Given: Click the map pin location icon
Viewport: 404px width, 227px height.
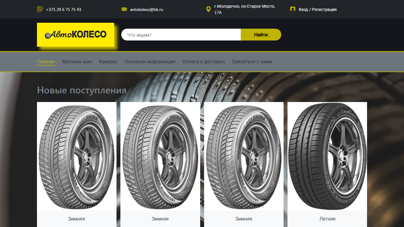Looking at the screenshot, I should [x=209, y=9].
